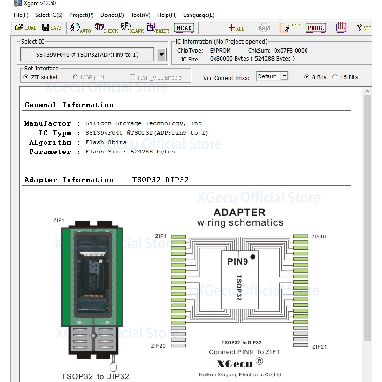
Task: Click the Erase chip toolbar icon
Action: click(x=290, y=28)
